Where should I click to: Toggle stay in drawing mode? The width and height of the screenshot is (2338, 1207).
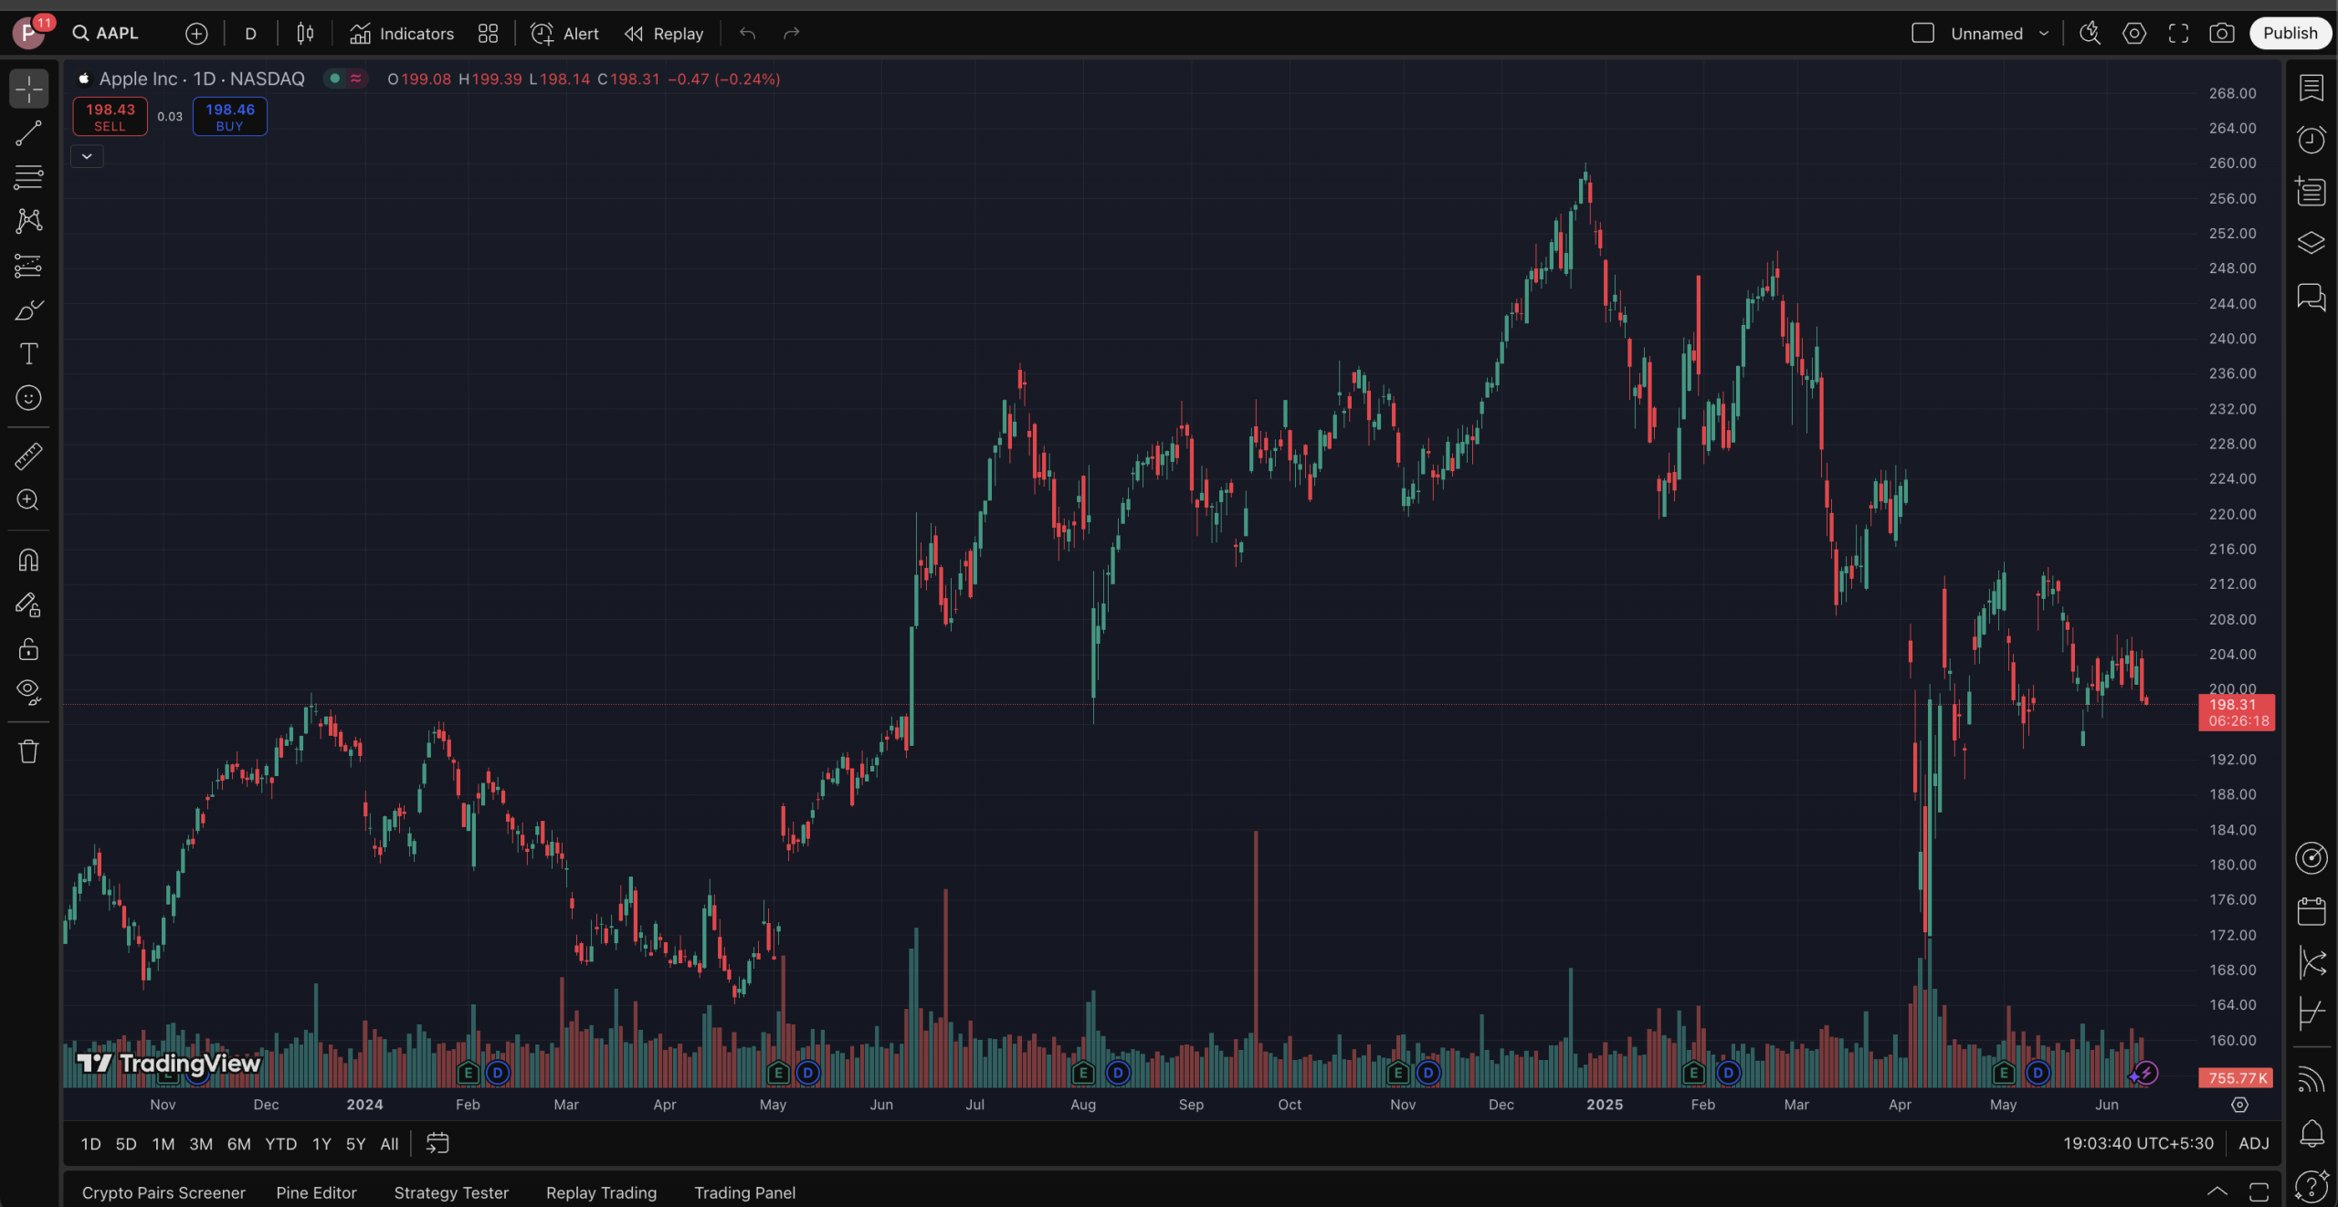point(28,604)
